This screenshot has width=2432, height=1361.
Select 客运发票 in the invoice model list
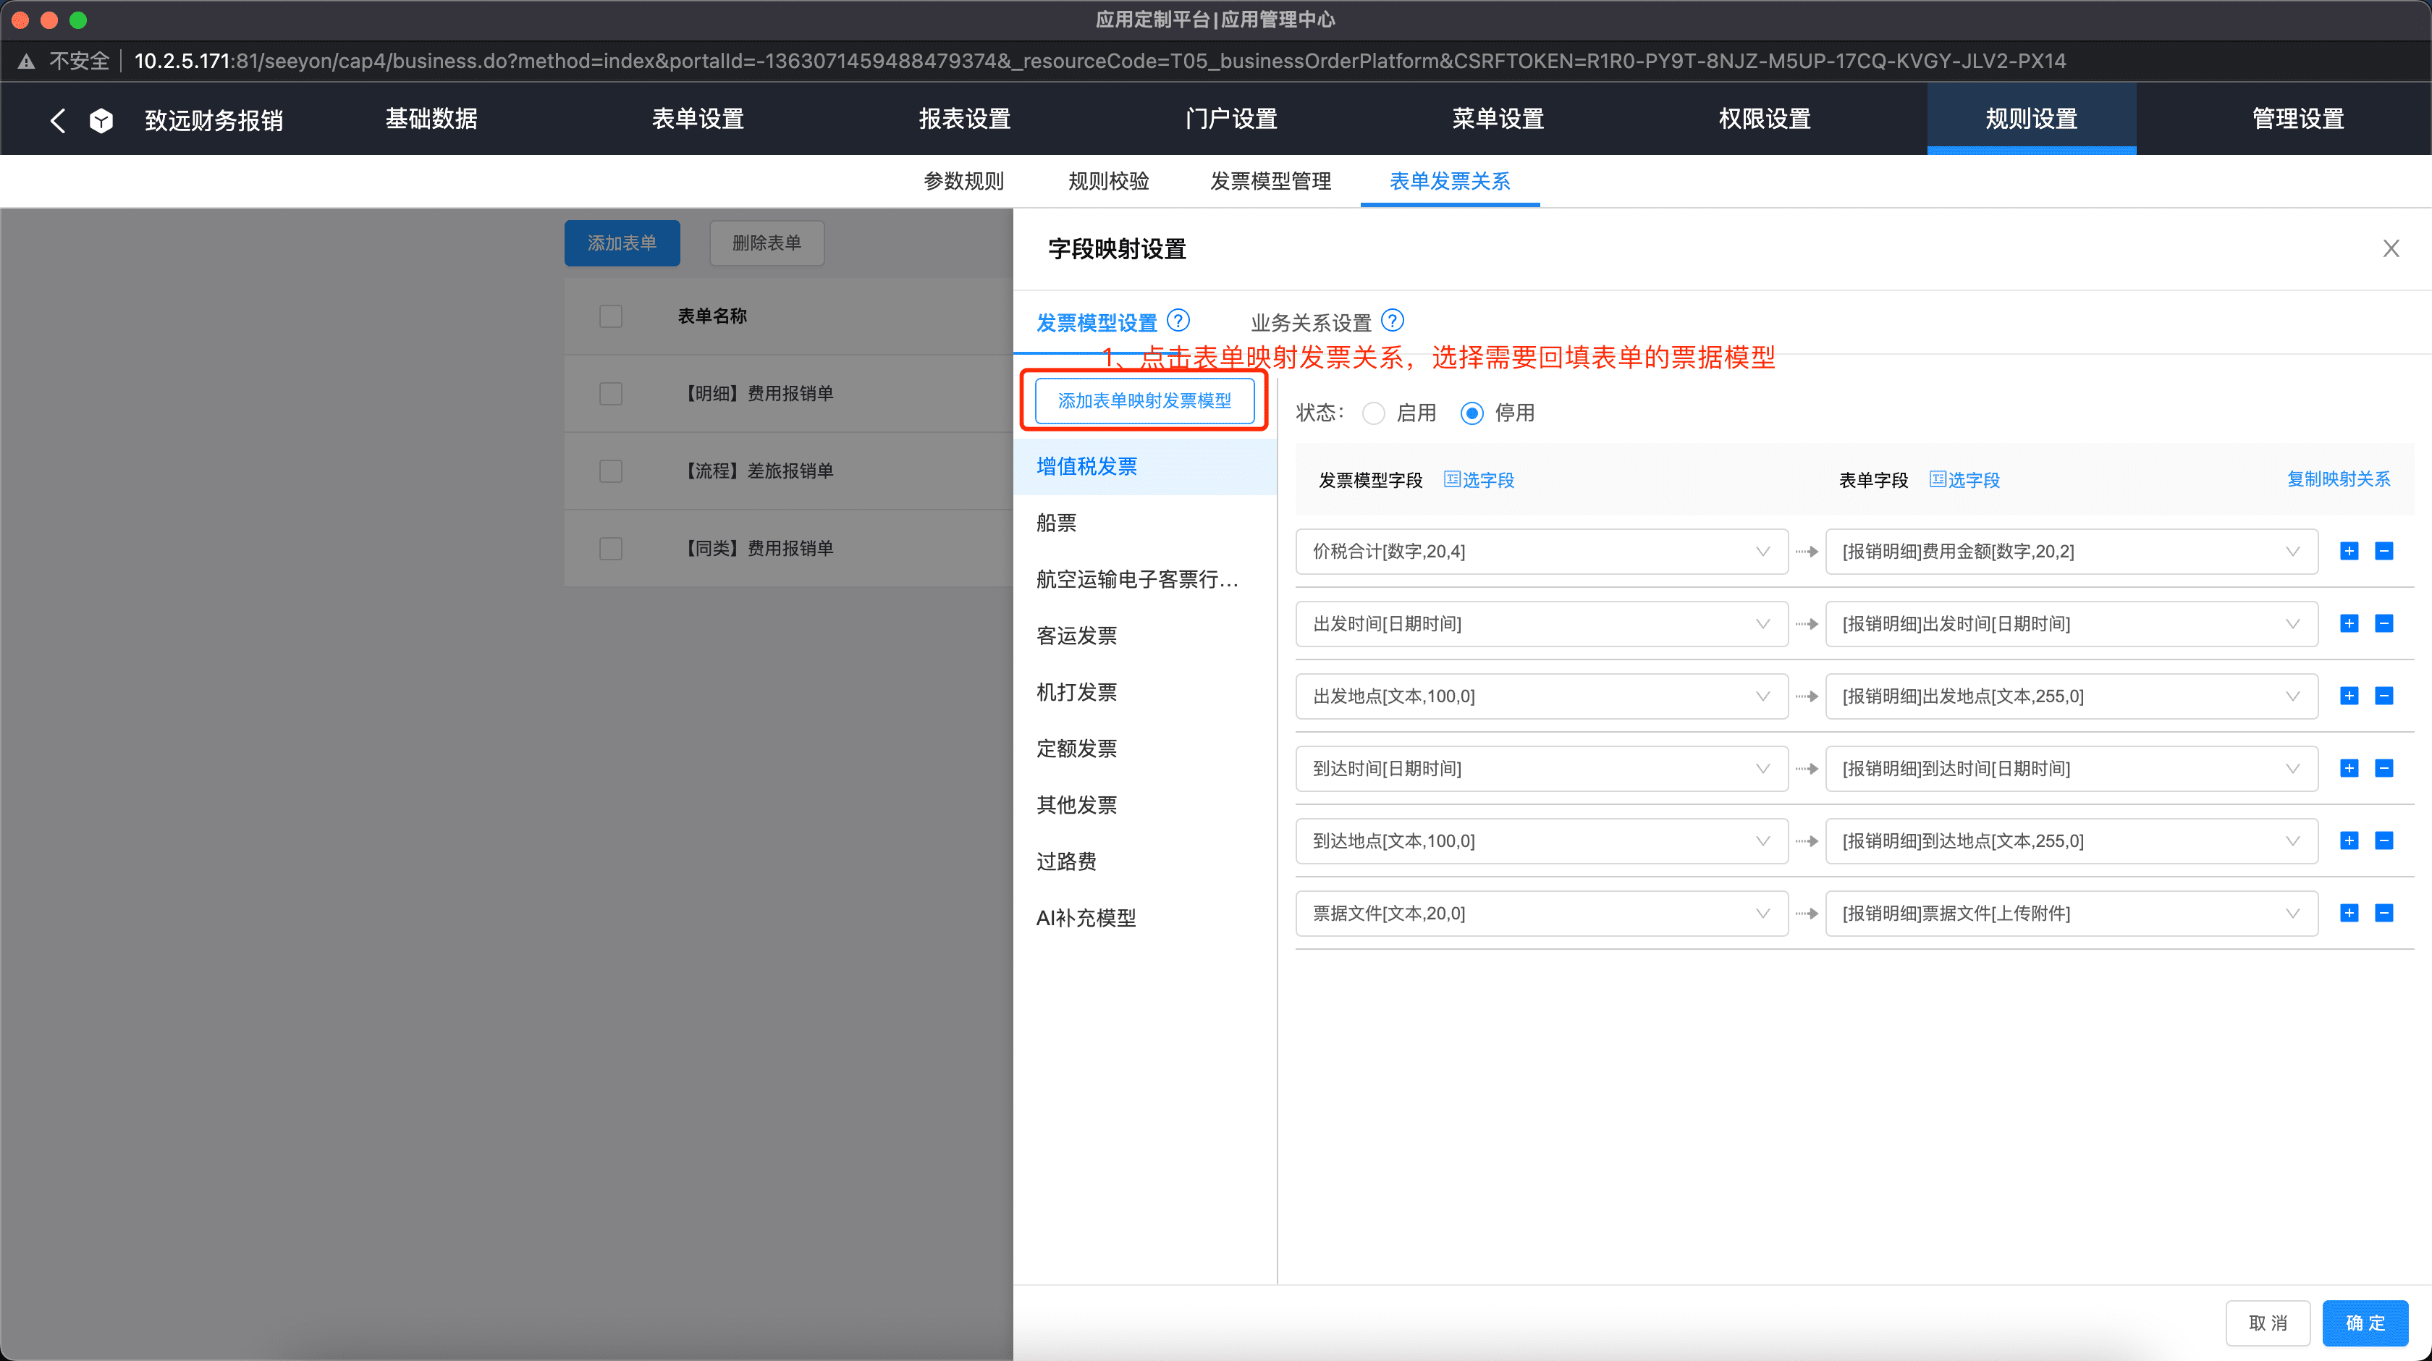pos(1144,636)
